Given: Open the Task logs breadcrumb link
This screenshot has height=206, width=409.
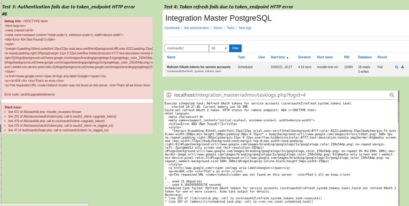Looking at the screenshot, I should (x=245, y=28).
